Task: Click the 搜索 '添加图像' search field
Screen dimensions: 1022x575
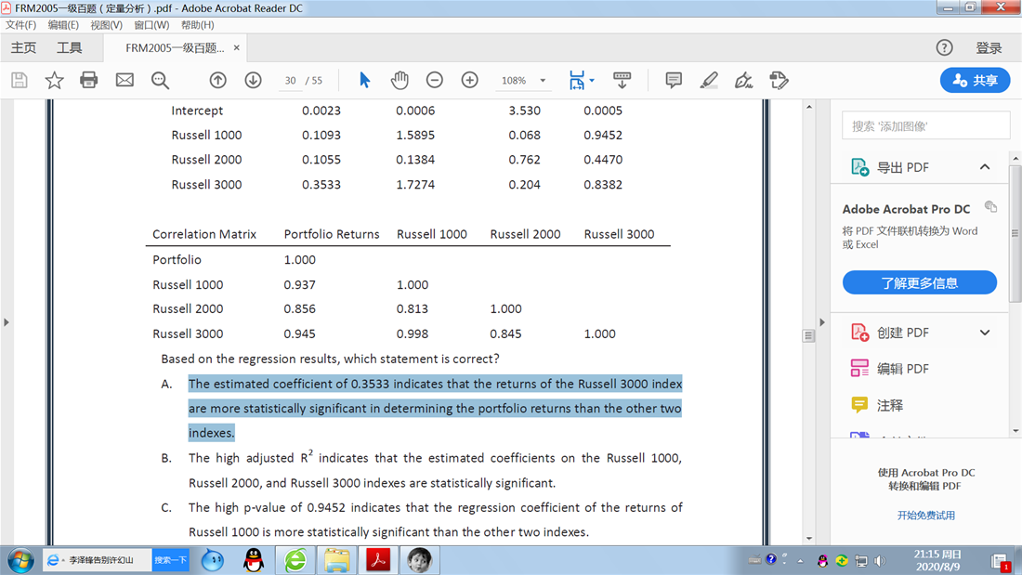Action: (x=926, y=125)
